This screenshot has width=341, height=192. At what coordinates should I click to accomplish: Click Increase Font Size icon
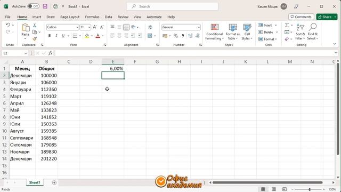[95, 27]
